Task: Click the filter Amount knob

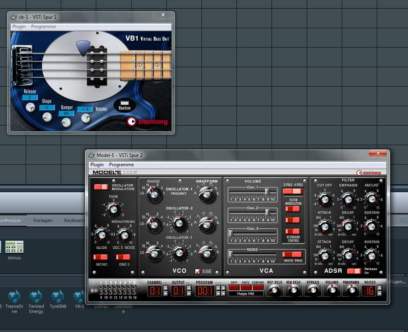Action: click(372, 199)
